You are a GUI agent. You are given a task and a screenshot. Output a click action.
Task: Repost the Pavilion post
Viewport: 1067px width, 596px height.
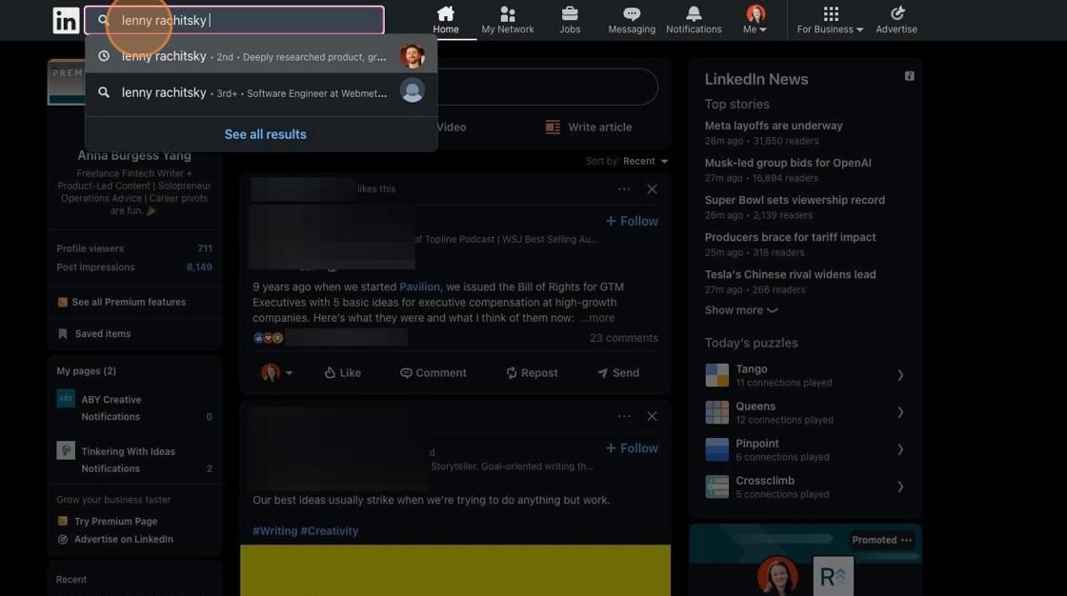[532, 373]
